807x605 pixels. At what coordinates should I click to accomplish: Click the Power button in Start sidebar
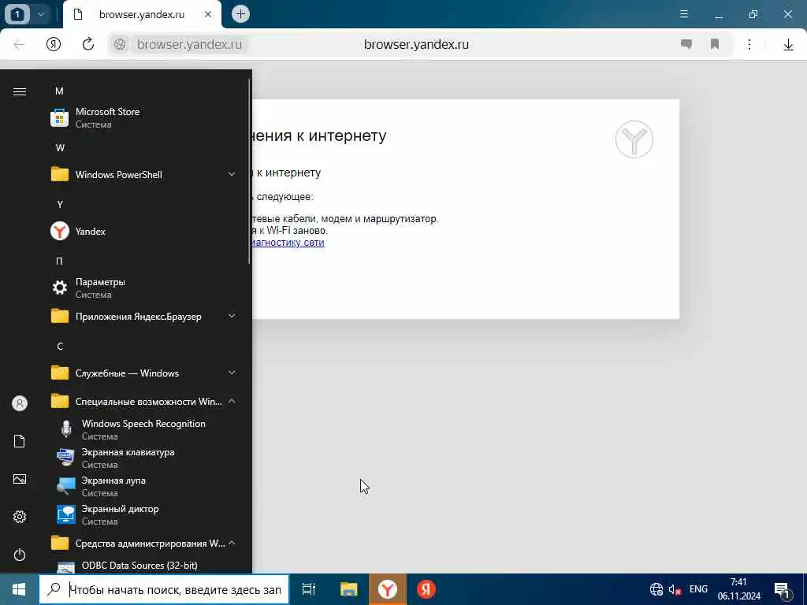tap(20, 555)
